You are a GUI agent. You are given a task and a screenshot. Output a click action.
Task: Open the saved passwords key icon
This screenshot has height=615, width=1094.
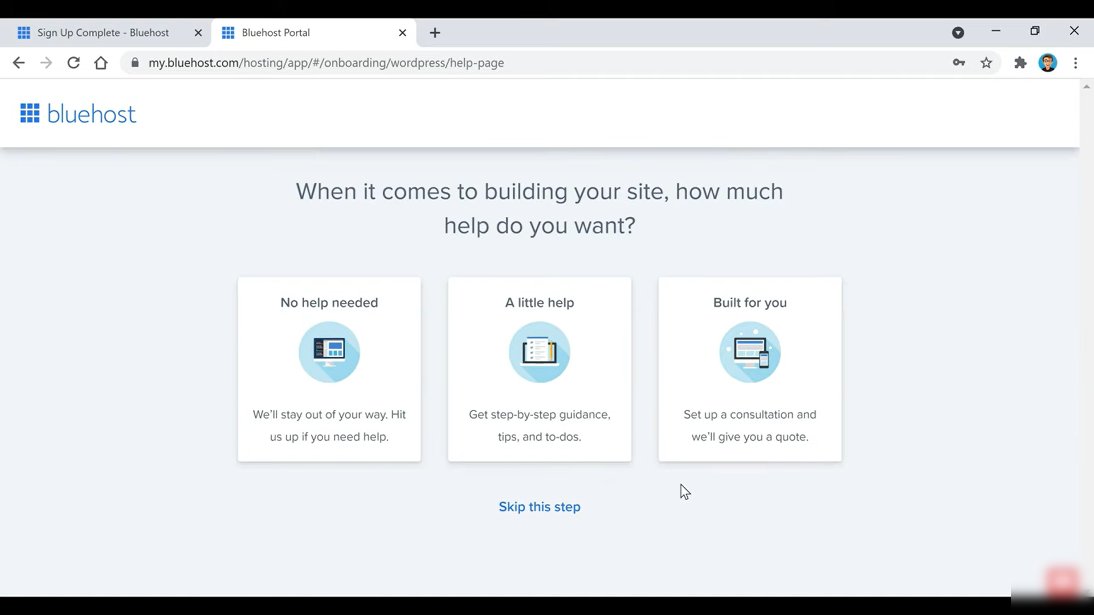[x=958, y=63]
